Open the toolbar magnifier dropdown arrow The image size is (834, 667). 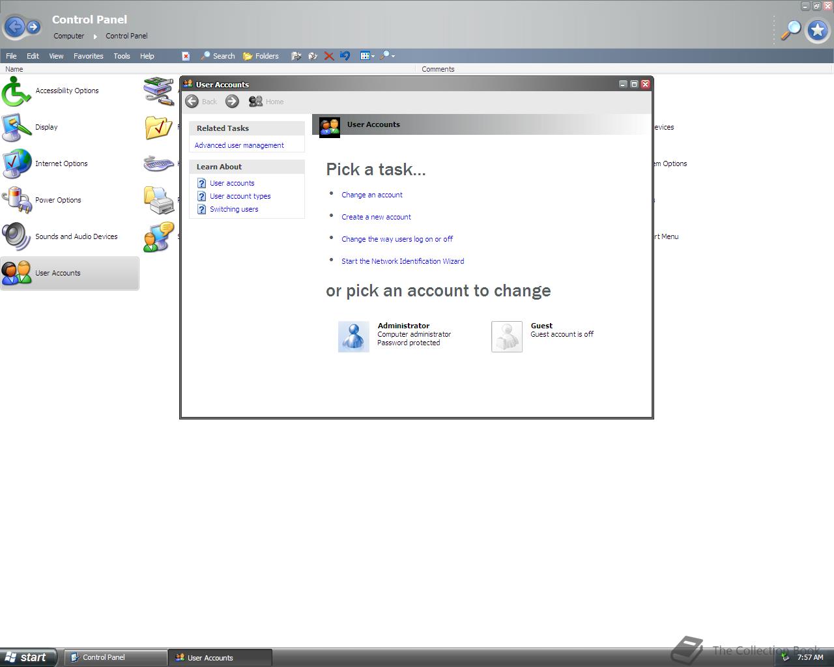point(393,56)
